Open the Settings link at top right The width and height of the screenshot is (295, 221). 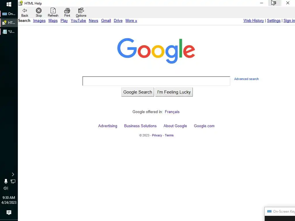(x=274, y=21)
